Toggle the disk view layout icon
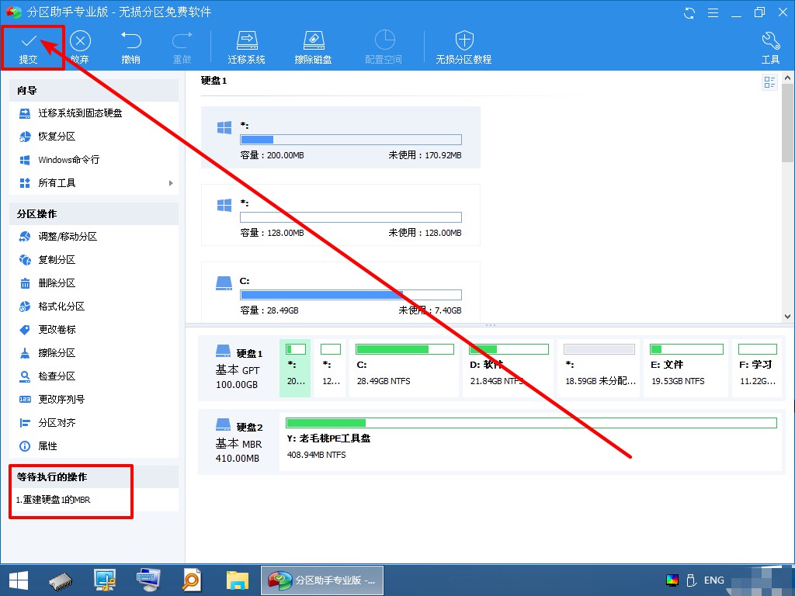This screenshot has width=795, height=596. (769, 82)
